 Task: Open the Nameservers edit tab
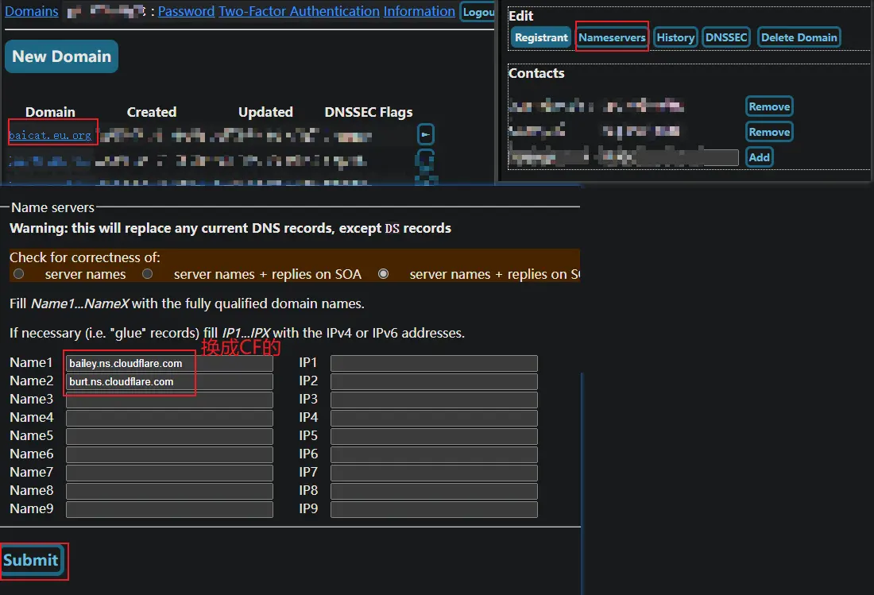[612, 37]
